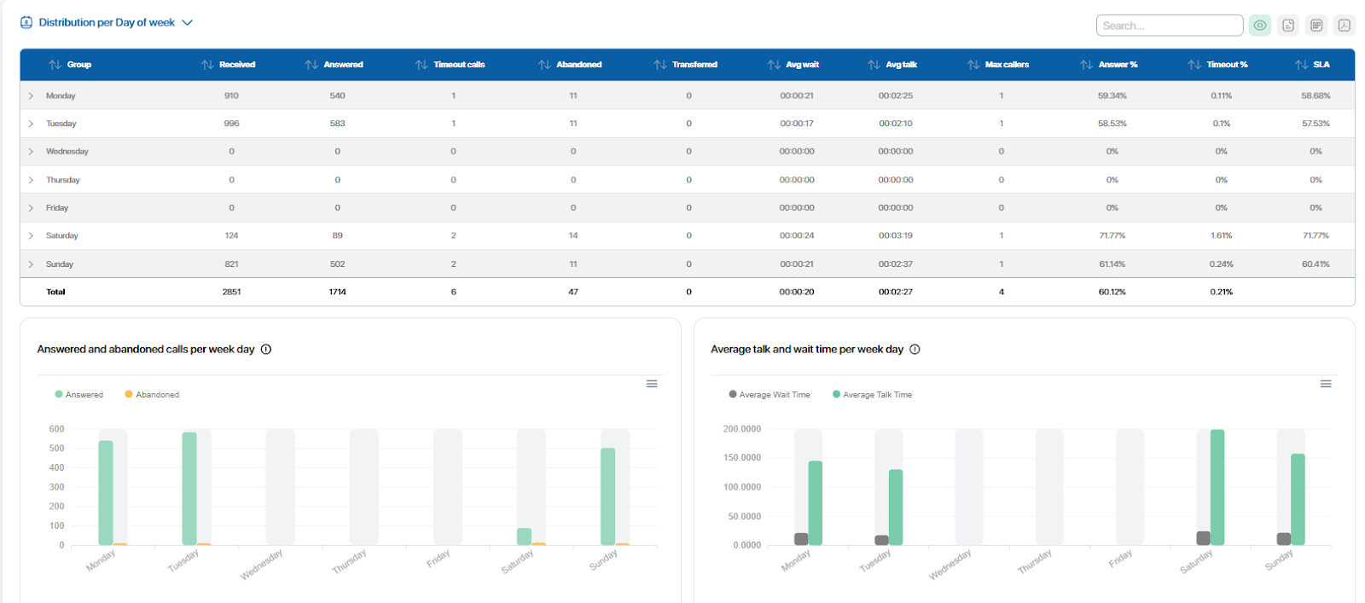Click into the Search input field
Viewport: 1365px width, 603px height.
[1169, 26]
